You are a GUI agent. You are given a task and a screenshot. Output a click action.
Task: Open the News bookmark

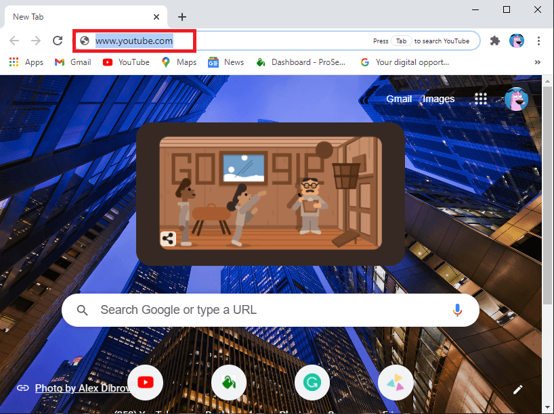point(226,62)
